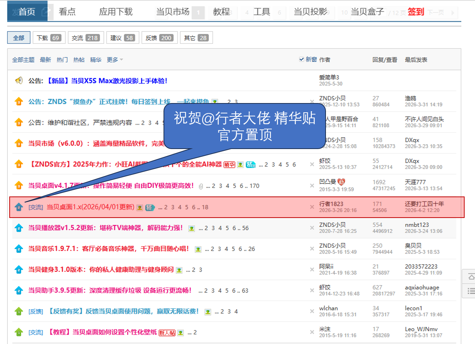The image size is (475, 344).
Task: Click the x icon in the 当贝助手3.9.5 row
Action: pyautogui.click(x=312, y=290)
